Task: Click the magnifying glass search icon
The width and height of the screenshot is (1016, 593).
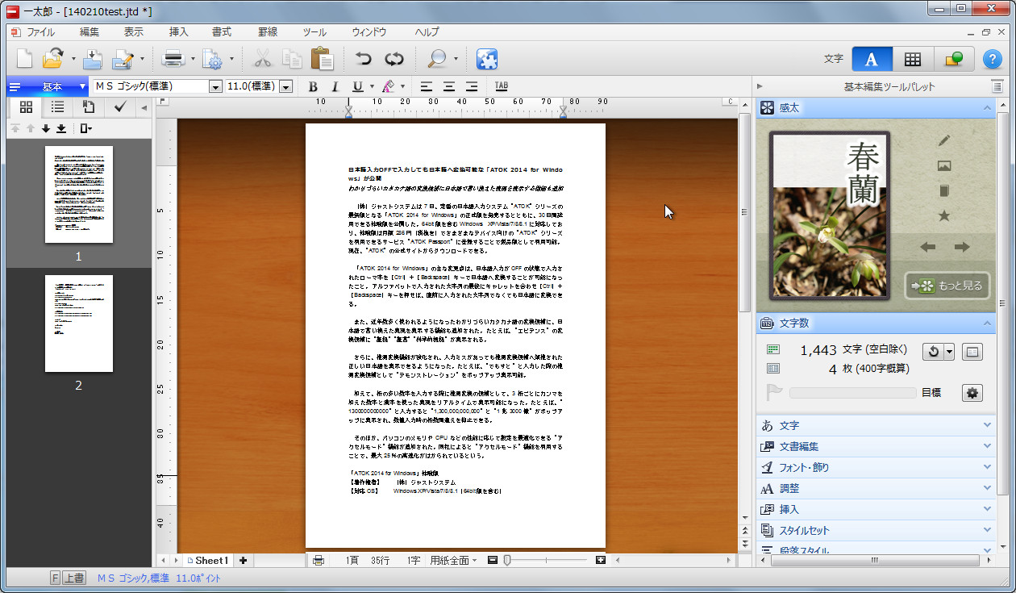Action: click(x=437, y=59)
